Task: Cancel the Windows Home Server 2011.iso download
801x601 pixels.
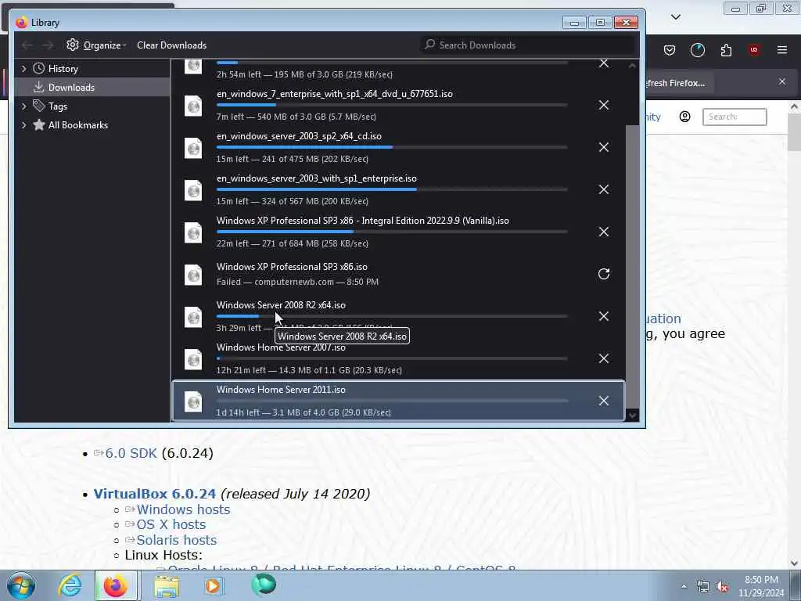Action: tap(604, 401)
